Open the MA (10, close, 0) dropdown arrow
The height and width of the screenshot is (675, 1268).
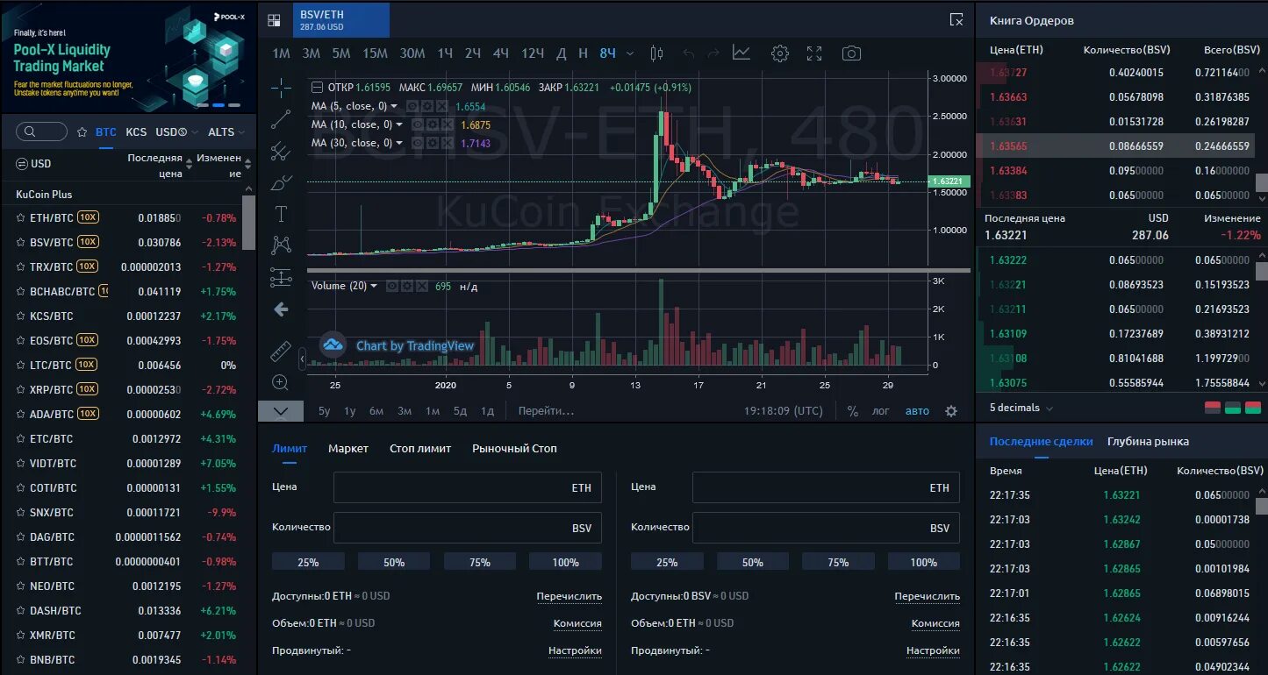point(400,124)
